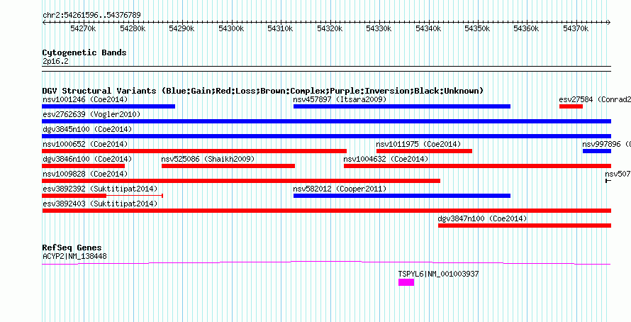Click the dgv3847n100 (Coe2014) red bar

pos(525,226)
